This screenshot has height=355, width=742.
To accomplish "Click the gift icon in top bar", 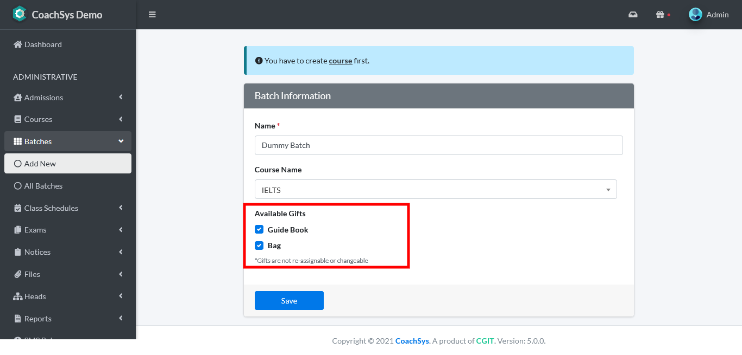I will pyautogui.click(x=660, y=15).
